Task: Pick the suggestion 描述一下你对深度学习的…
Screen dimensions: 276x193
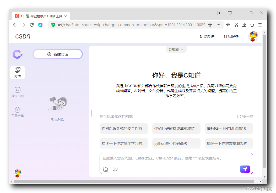Action: (124, 144)
